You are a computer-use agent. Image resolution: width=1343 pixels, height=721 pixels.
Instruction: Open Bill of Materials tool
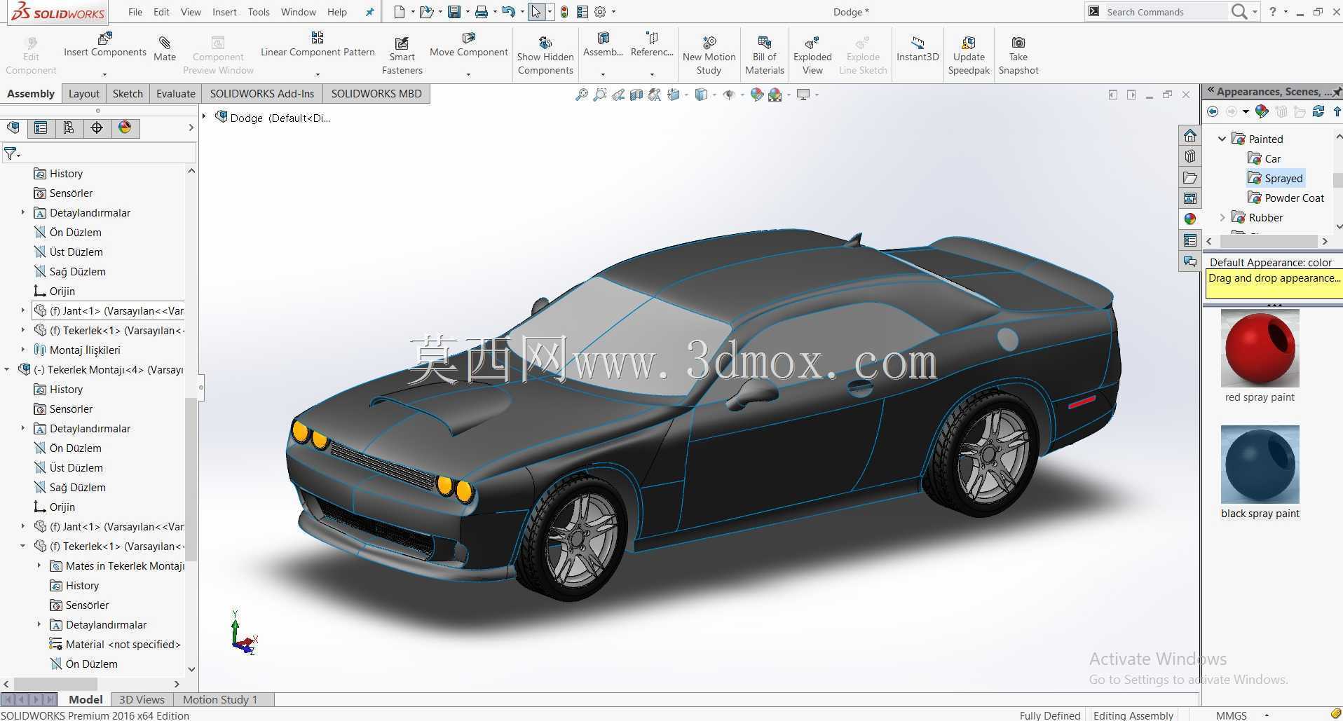[764, 56]
